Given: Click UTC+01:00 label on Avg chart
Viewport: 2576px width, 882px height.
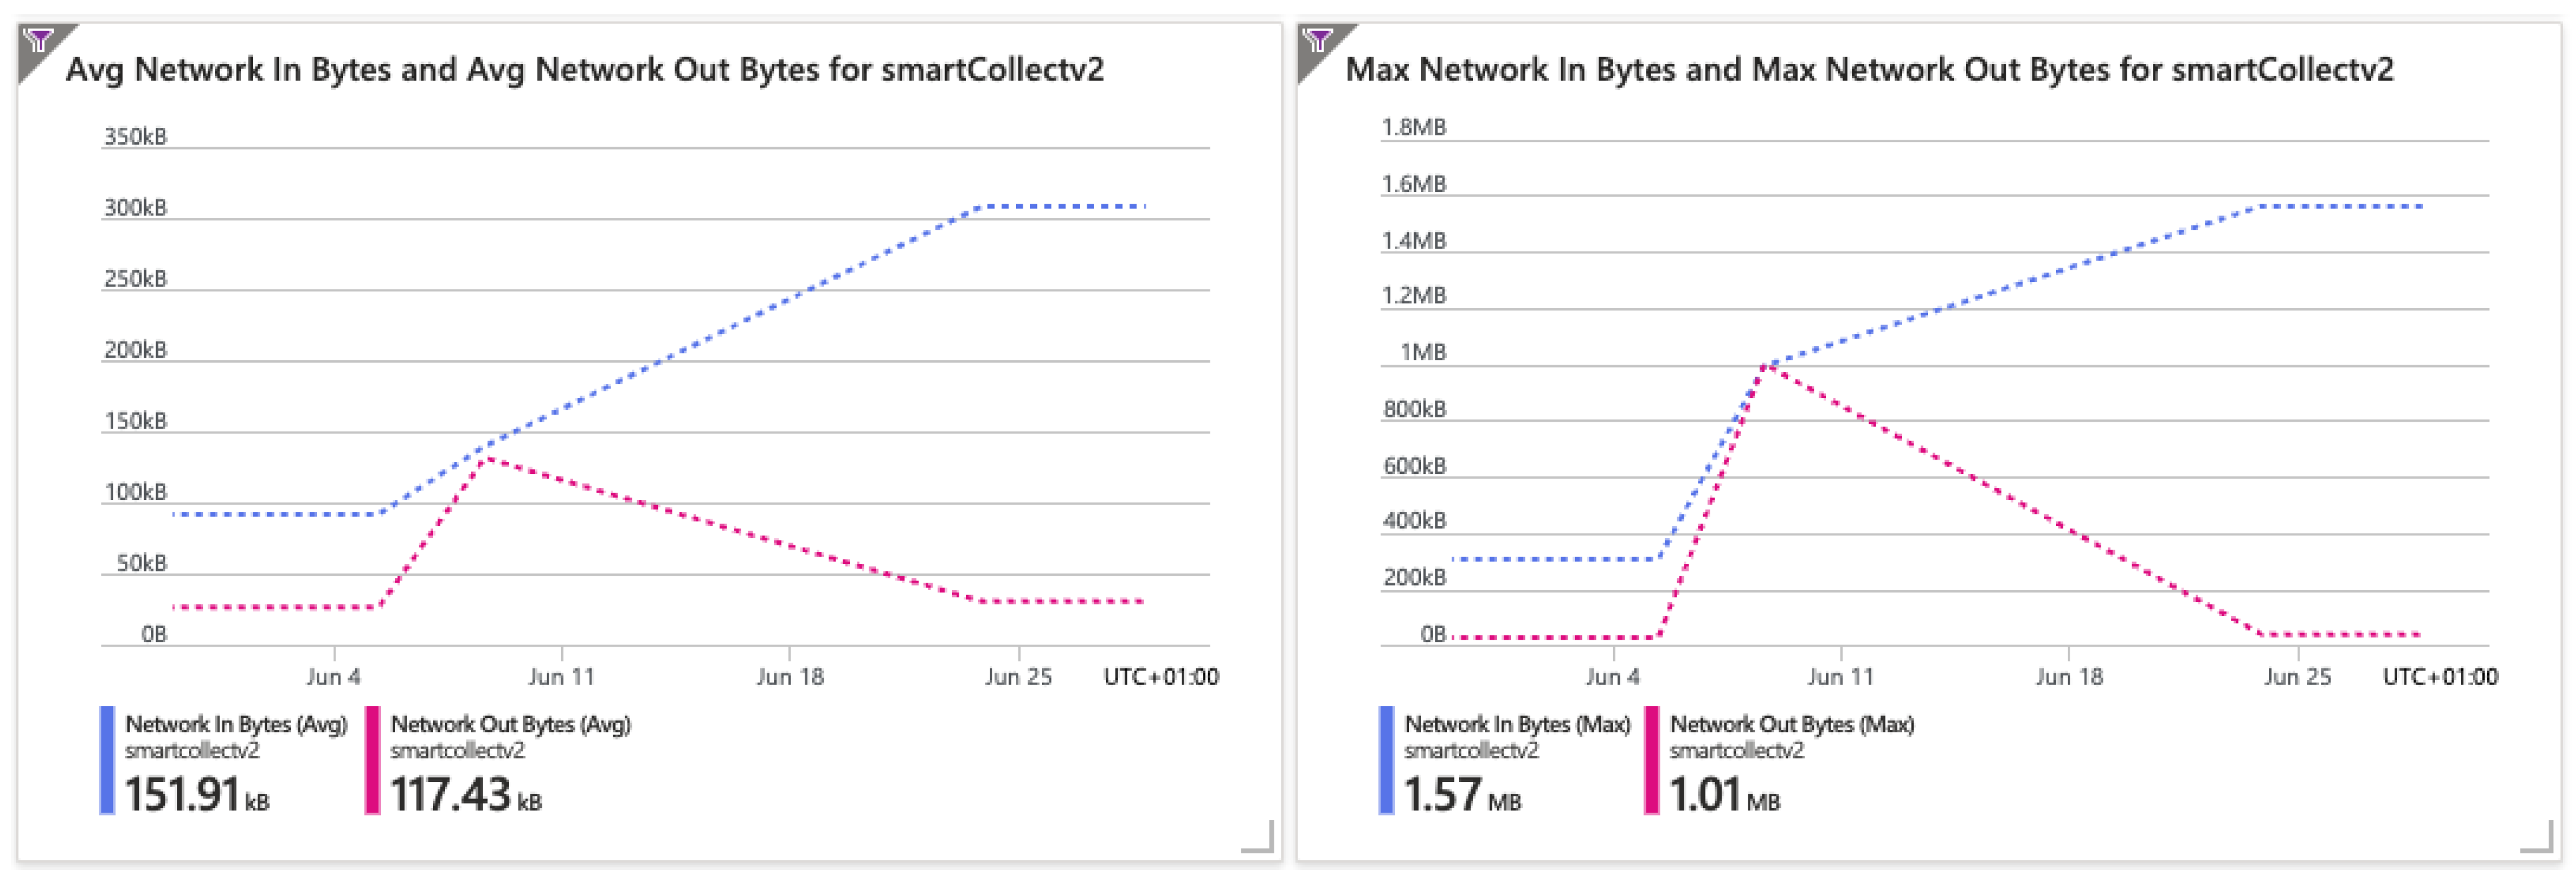Looking at the screenshot, I should (1160, 677).
